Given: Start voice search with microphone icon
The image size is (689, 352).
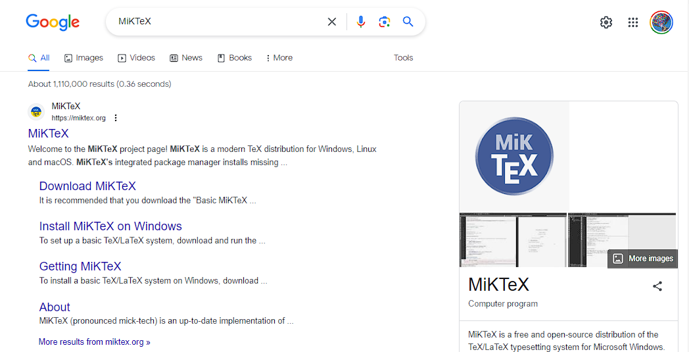Looking at the screenshot, I should point(361,22).
